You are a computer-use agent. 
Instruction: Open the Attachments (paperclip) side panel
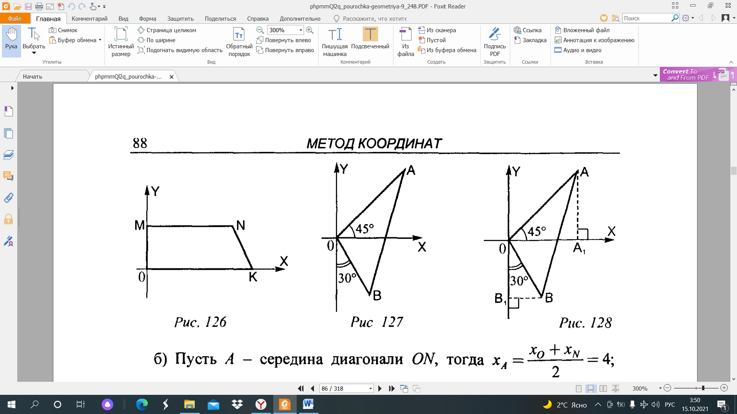click(x=8, y=197)
